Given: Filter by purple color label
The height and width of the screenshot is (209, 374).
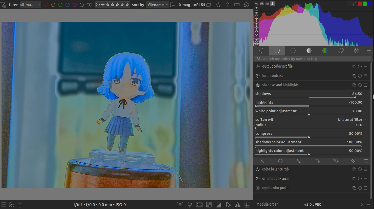Looking at the screenshot, I should (x=75, y=5).
